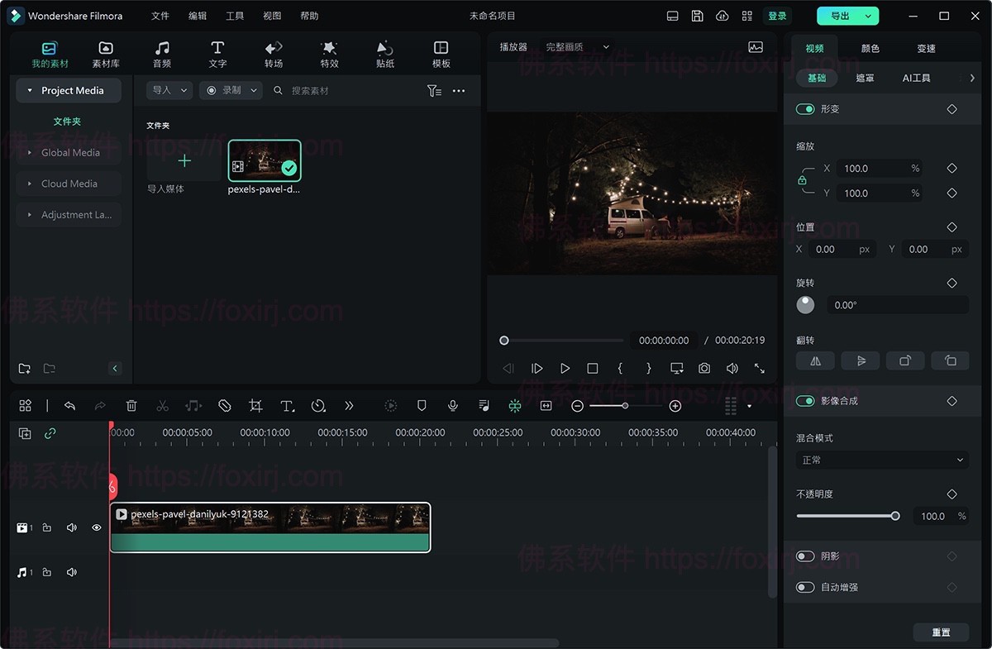This screenshot has width=992, height=649.
Task: Click the 重置 reset button
Action: point(941,632)
